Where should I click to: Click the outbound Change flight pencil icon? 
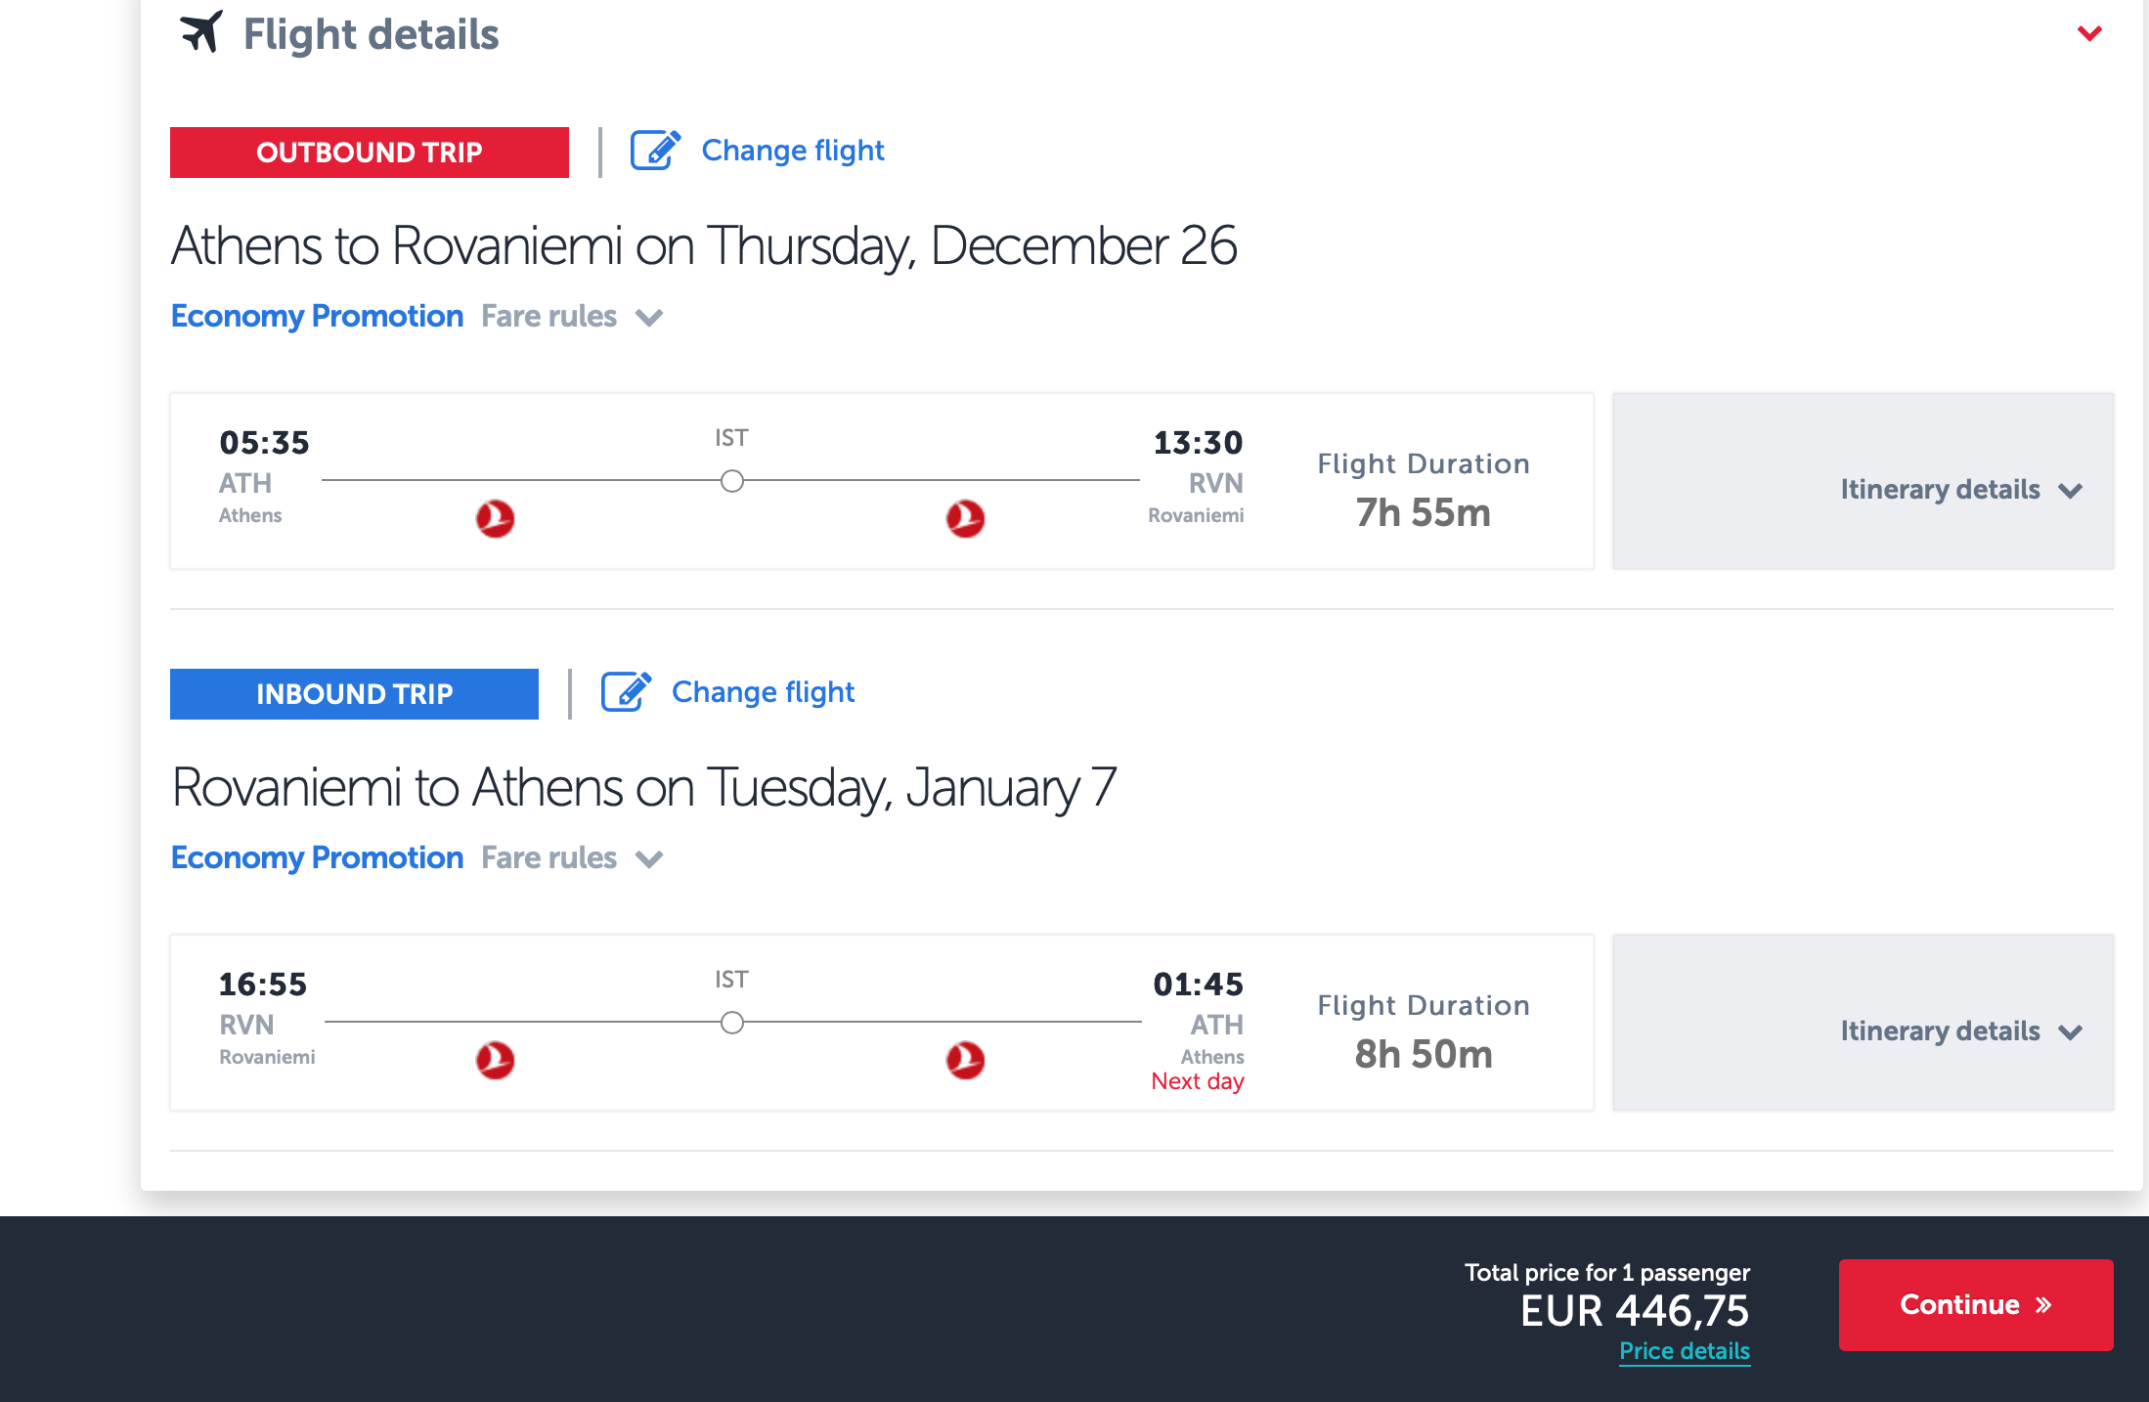coord(654,151)
